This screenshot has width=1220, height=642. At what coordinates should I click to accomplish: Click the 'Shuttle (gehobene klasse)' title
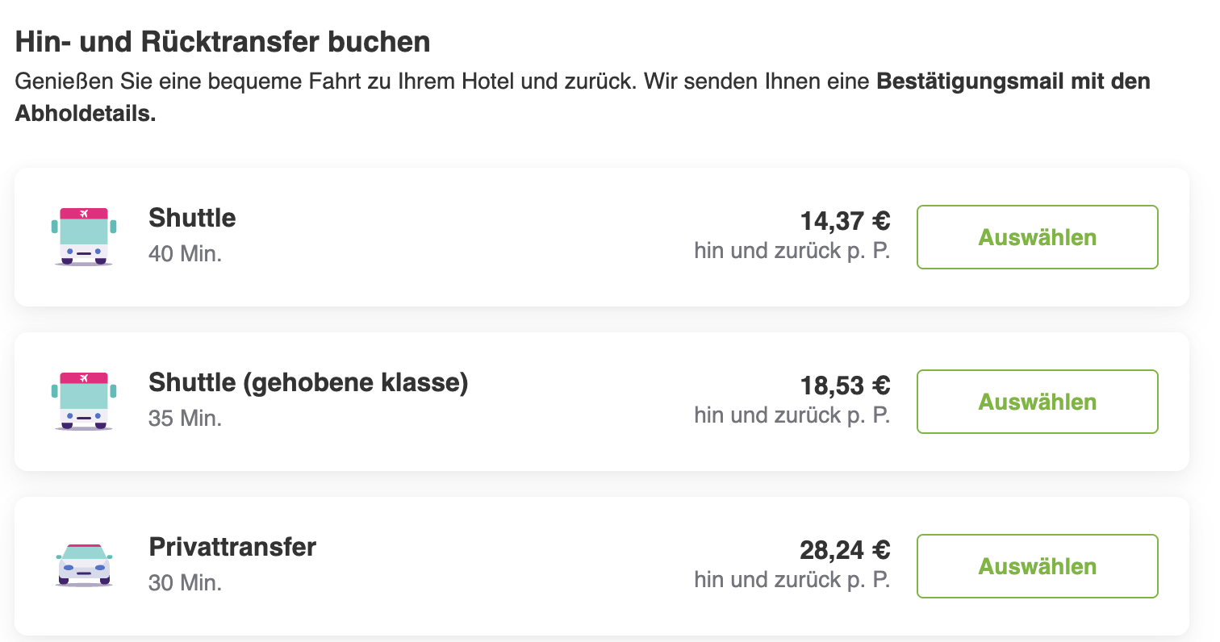pos(308,382)
